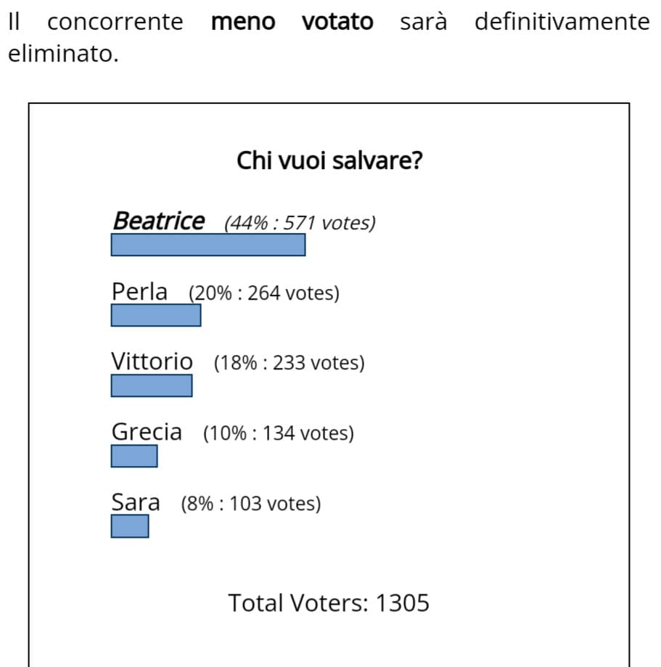Click the bold 'meno votato' text
This screenshot has width=661, height=667.
tap(292, 22)
